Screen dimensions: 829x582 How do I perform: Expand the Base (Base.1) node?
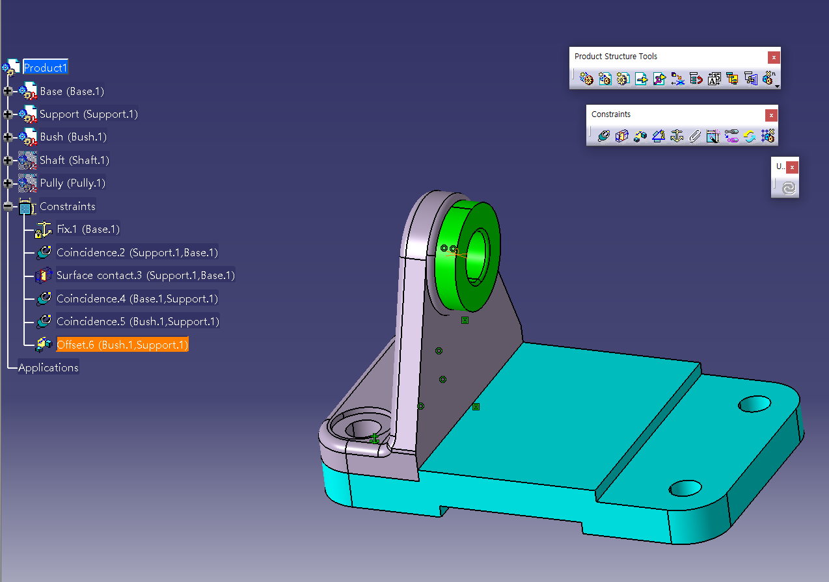point(8,92)
